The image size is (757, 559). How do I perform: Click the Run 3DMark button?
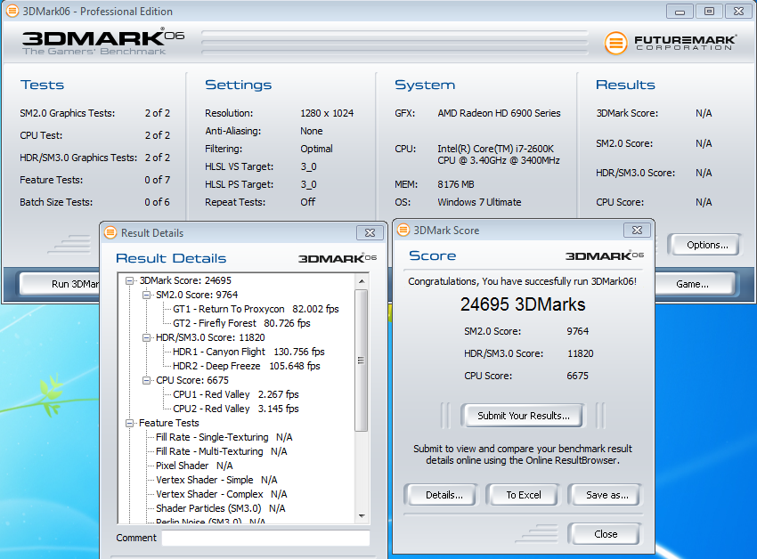click(61, 284)
